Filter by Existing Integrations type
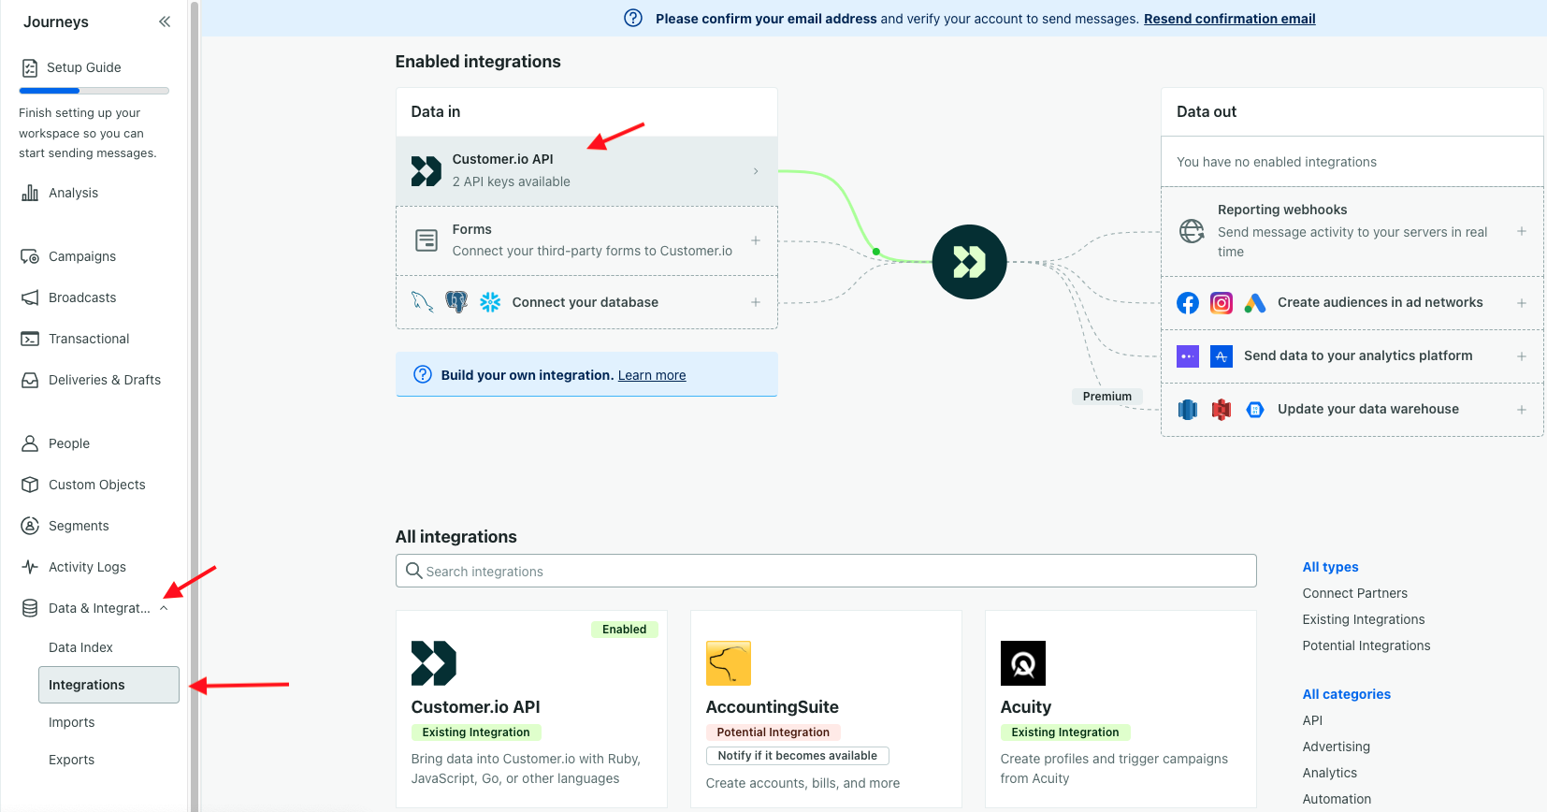Image resolution: width=1547 pixels, height=812 pixels. pyautogui.click(x=1364, y=619)
